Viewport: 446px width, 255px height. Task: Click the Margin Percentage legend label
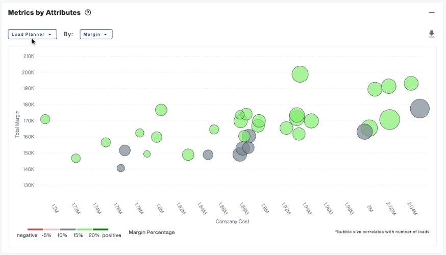152,233
